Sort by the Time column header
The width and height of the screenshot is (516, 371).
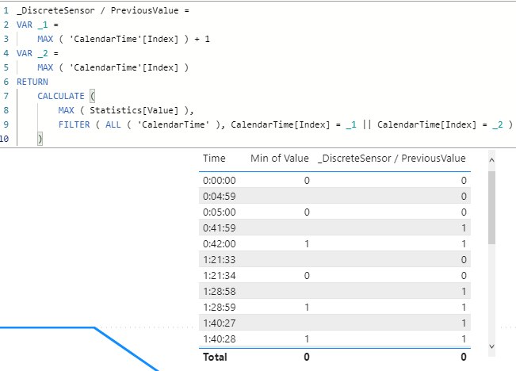pos(214,159)
